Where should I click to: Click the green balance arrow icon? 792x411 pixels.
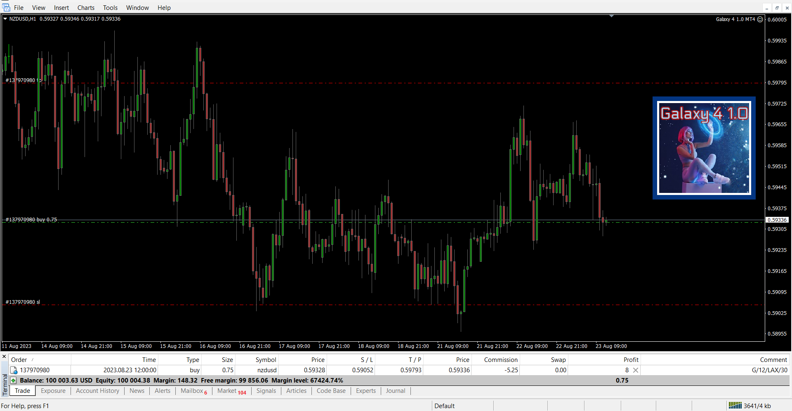pos(14,380)
